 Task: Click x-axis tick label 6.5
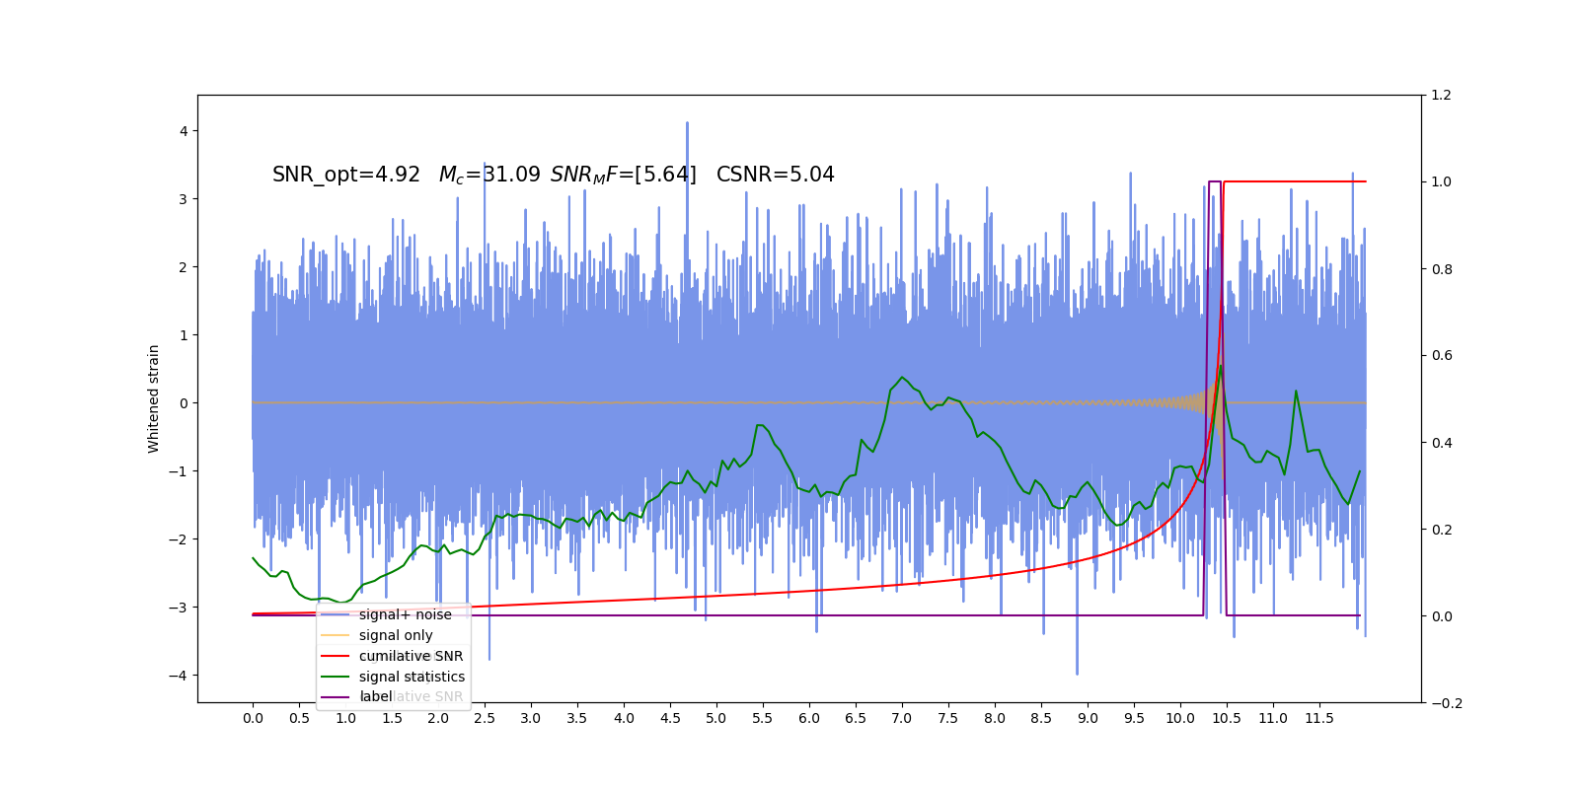856,718
